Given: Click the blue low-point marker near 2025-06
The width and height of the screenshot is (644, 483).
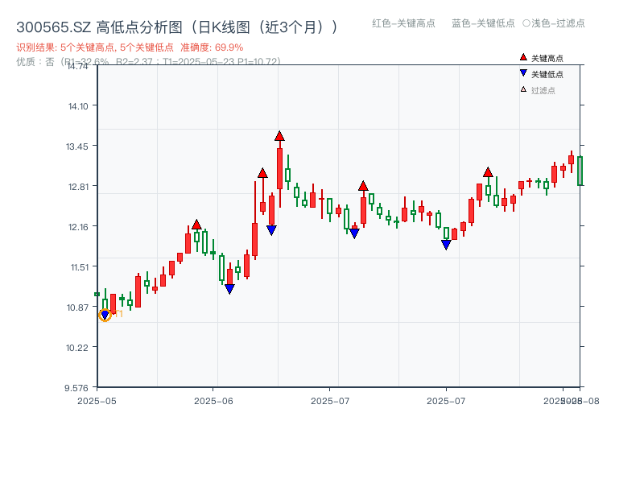Looking at the screenshot, I should click(229, 287).
